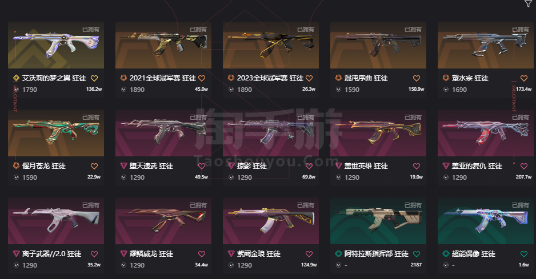
Task: Click pink tier icon of 堕天遗武 狂徒
Action: [124, 165]
